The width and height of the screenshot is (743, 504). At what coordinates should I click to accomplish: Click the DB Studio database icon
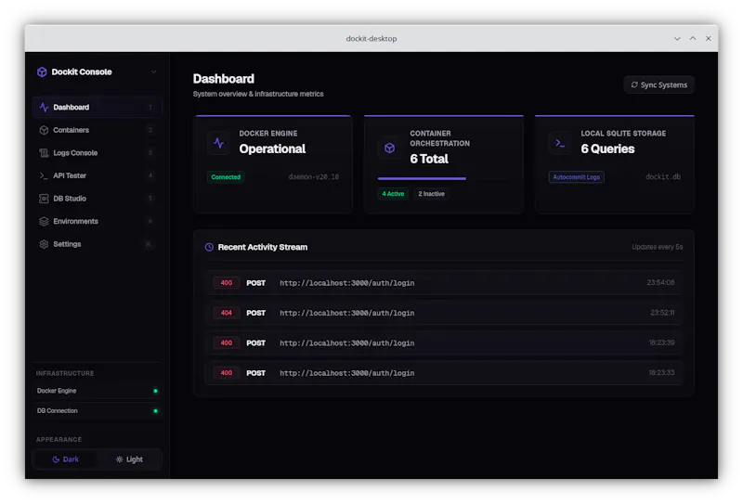pyautogui.click(x=44, y=199)
